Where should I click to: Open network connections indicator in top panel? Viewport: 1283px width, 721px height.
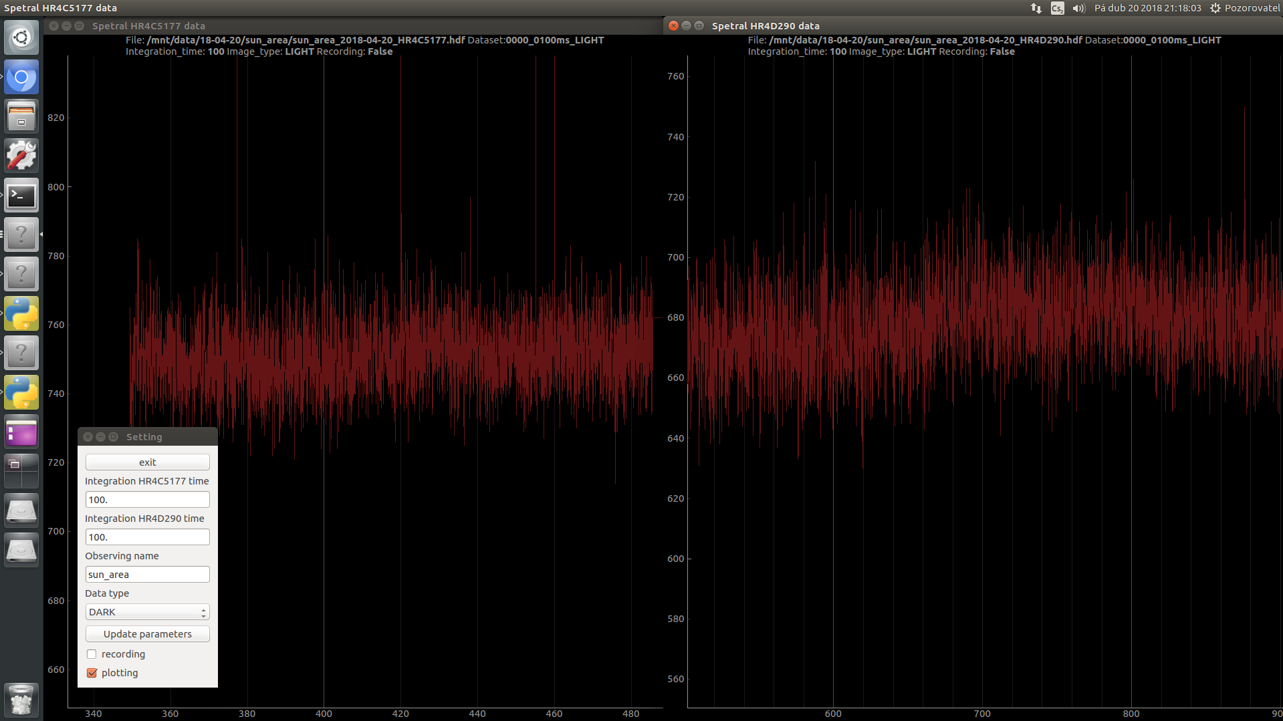pos(1036,8)
